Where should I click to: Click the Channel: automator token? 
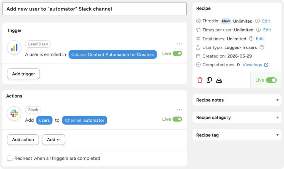point(84,120)
